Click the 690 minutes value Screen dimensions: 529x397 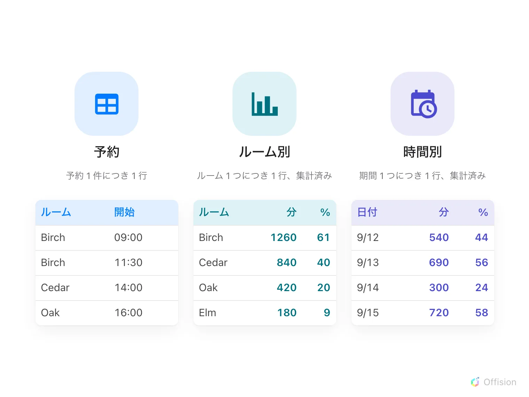(x=439, y=263)
